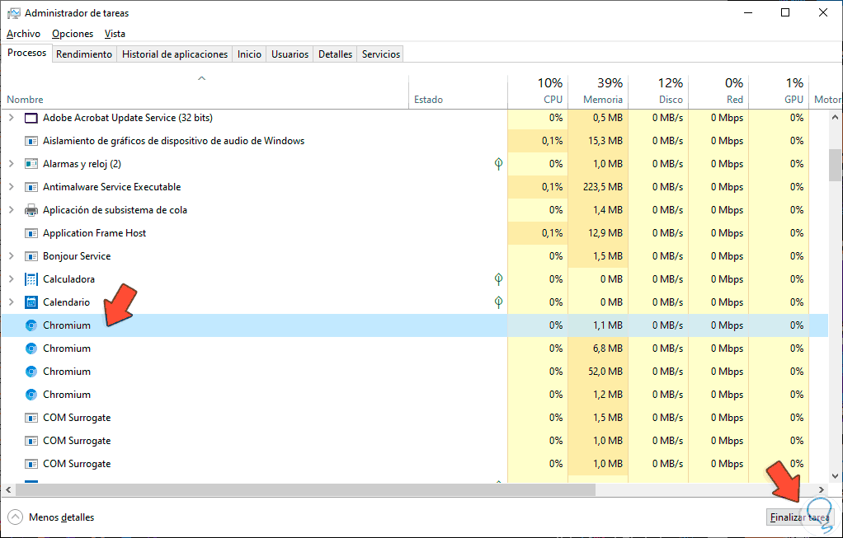Click the horizontal scrollbar thumb
This screenshot has width=843, height=538.
(305, 489)
